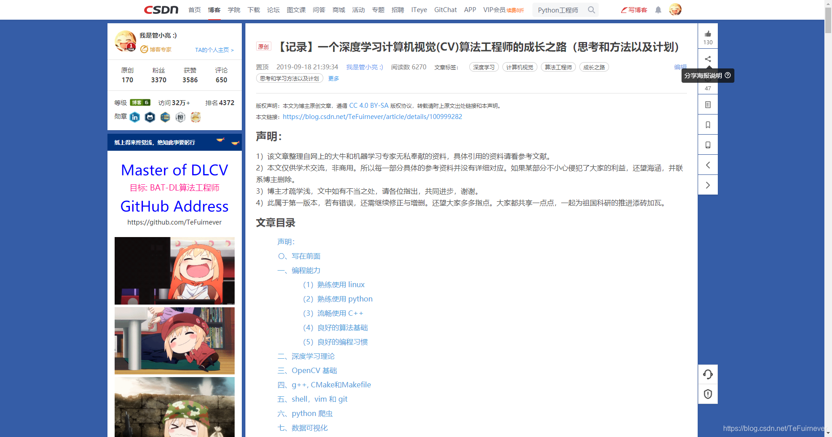Jump to 写在前面 in contents

[x=299, y=256]
